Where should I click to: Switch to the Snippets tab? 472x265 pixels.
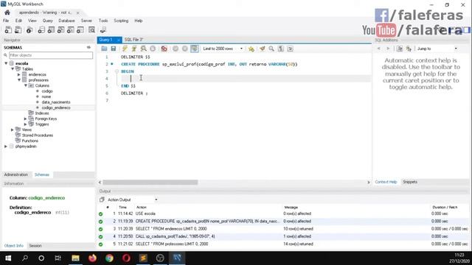pyautogui.click(x=410, y=182)
